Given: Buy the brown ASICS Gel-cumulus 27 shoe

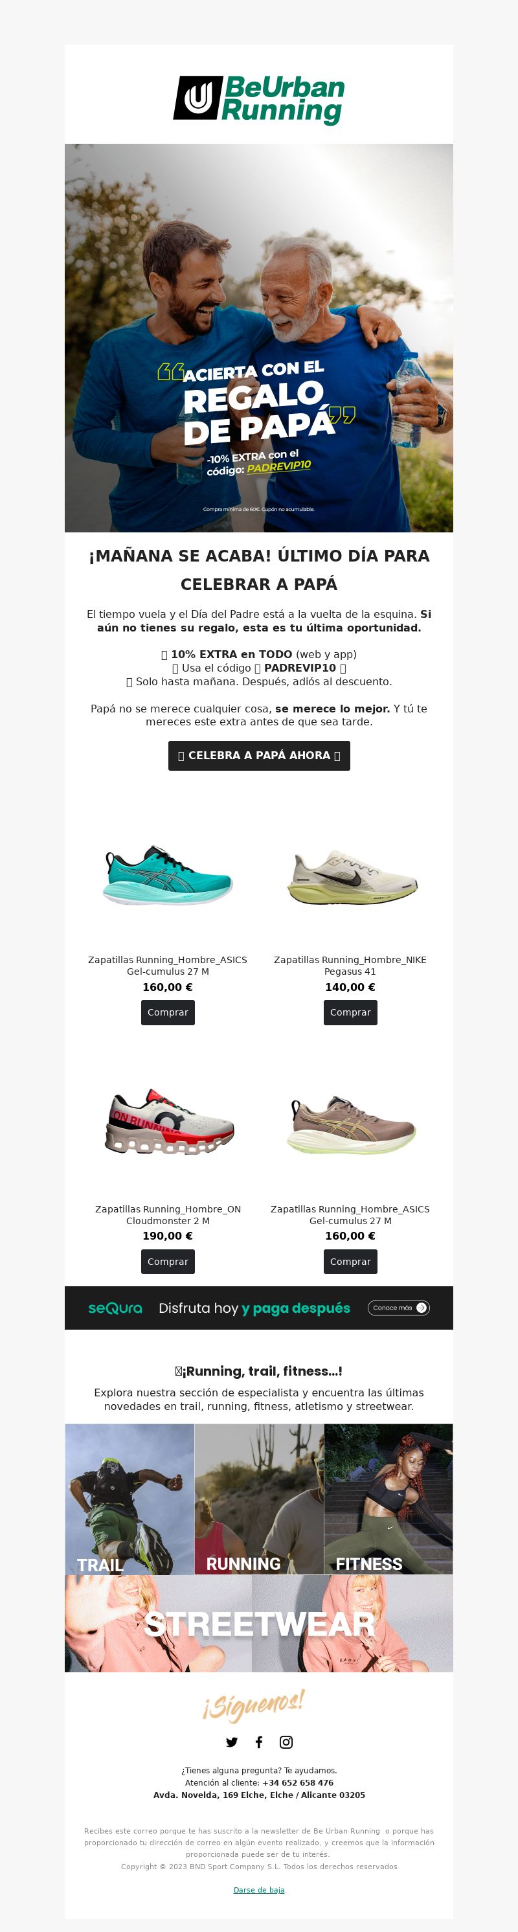Looking at the screenshot, I should point(350,1262).
